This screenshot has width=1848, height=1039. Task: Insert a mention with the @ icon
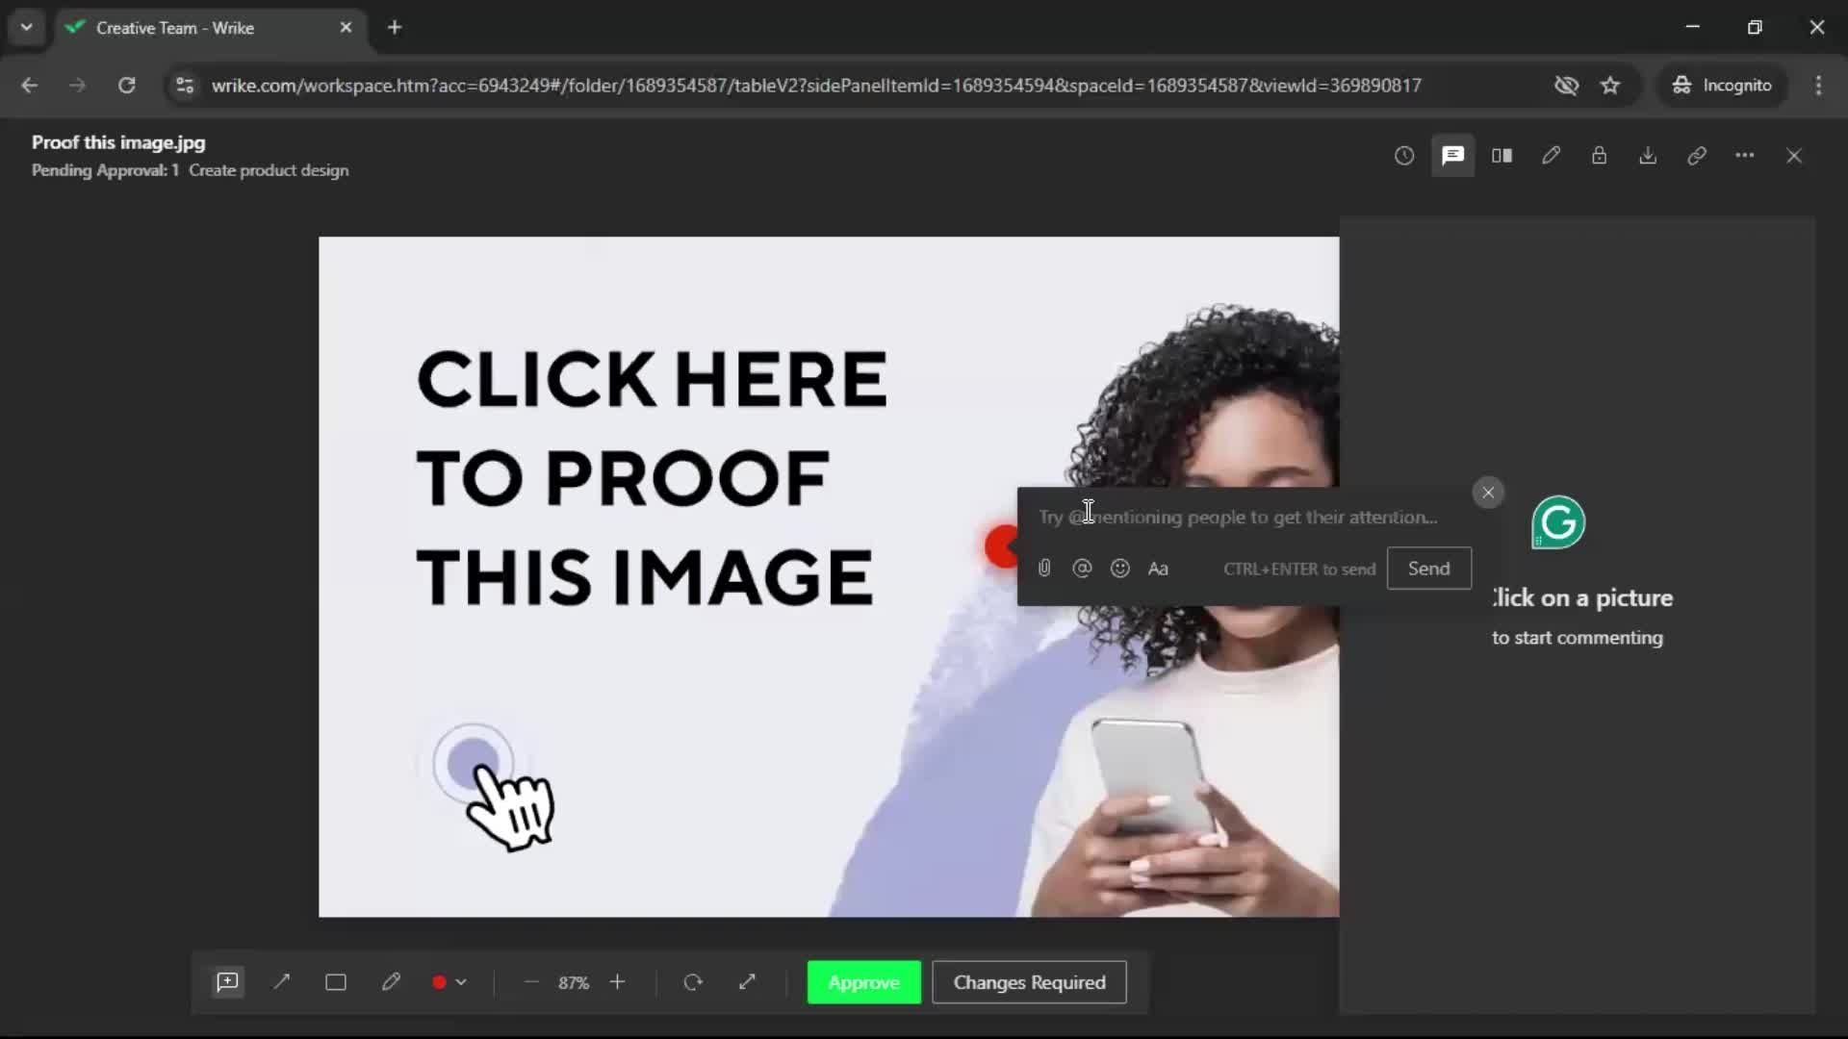pyautogui.click(x=1082, y=569)
